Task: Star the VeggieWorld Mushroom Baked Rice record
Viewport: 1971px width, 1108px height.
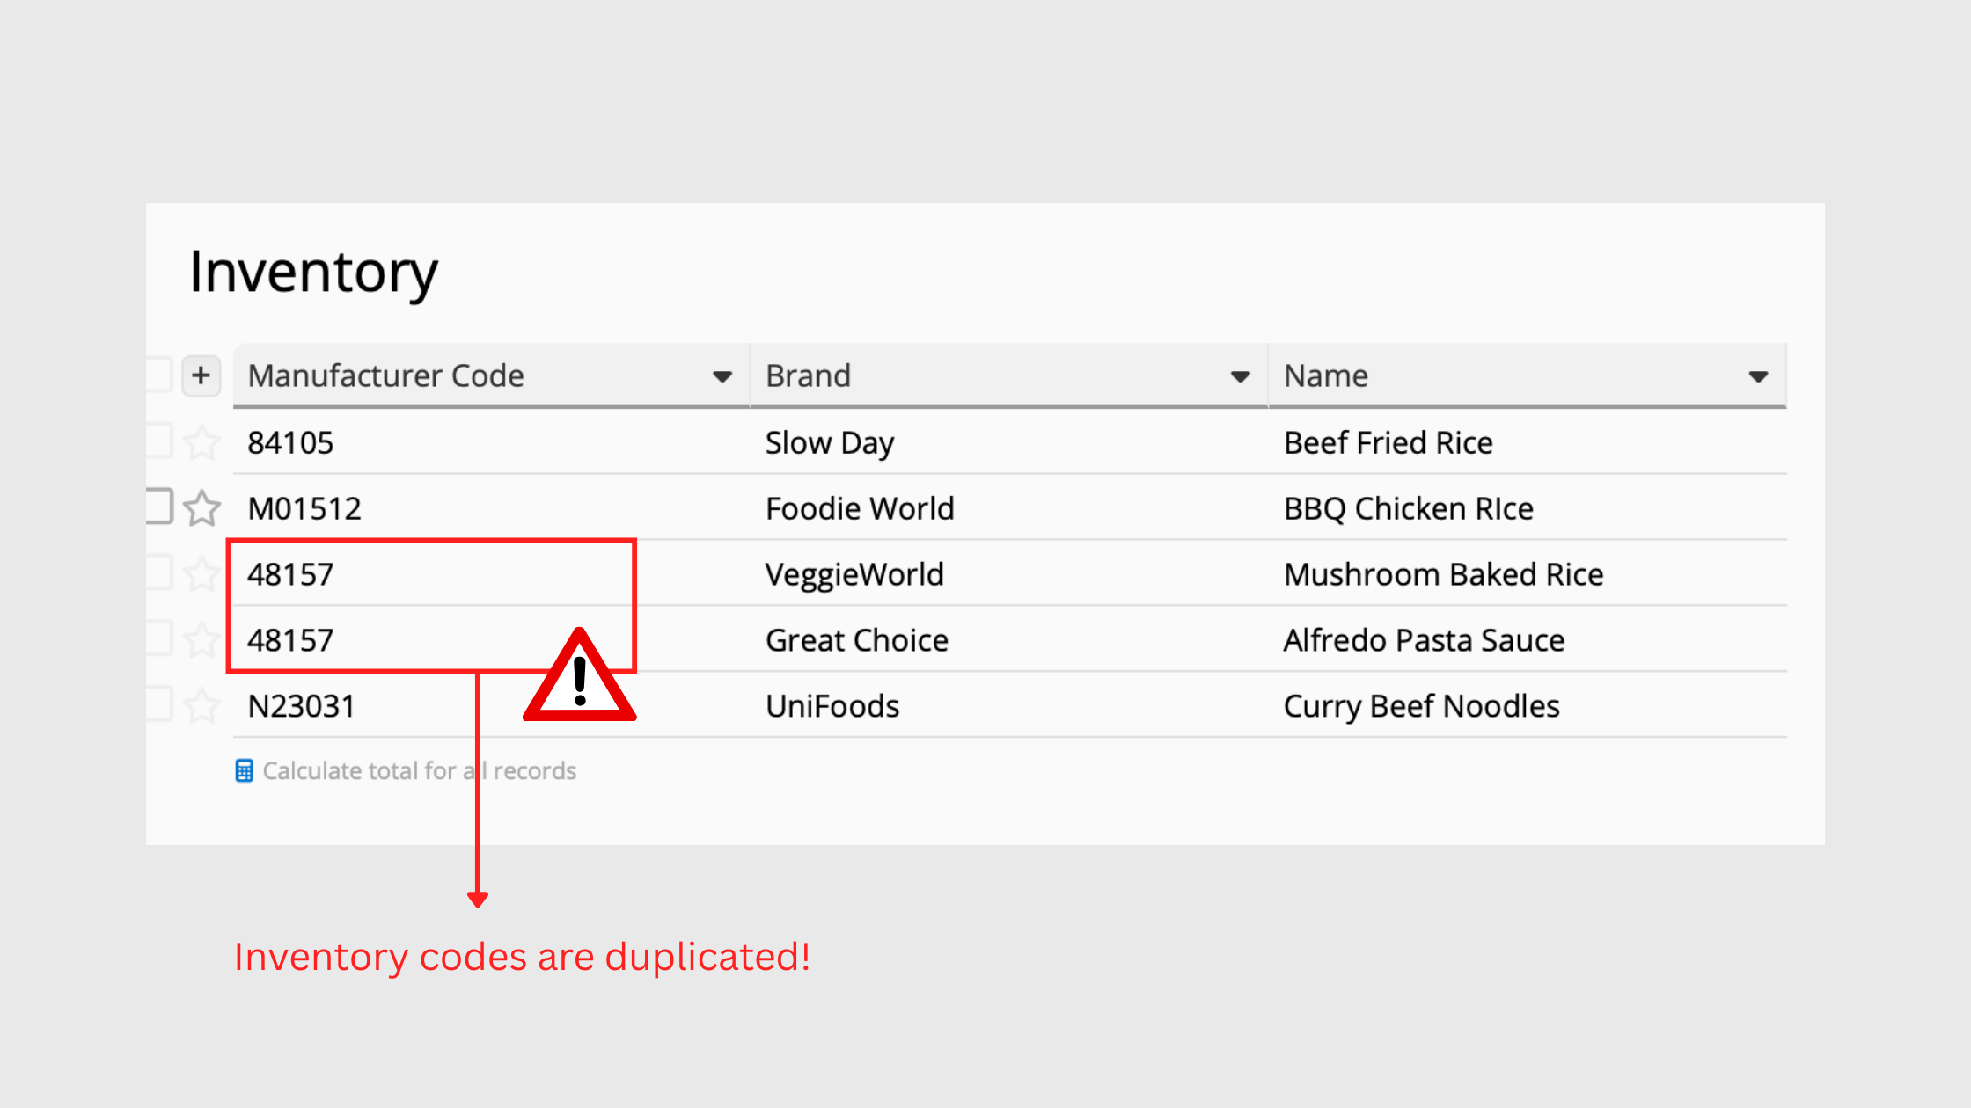Action: point(201,574)
